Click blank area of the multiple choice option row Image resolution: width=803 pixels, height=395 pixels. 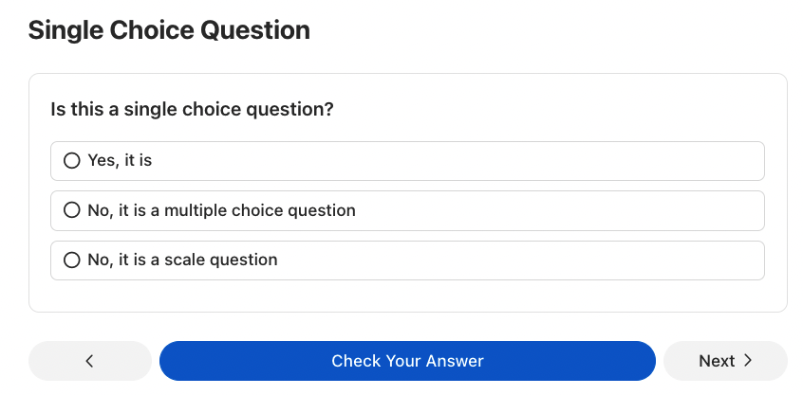(570, 210)
